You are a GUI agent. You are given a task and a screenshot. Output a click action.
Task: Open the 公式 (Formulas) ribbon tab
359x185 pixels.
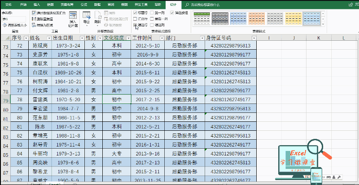[x=84, y=4]
